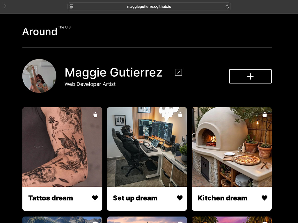Click the edit profile pencil icon
298x223 pixels.
178,72
